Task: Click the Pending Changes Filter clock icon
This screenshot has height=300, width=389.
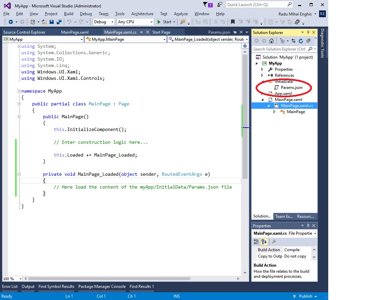Action: pyautogui.click(x=282, y=41)
